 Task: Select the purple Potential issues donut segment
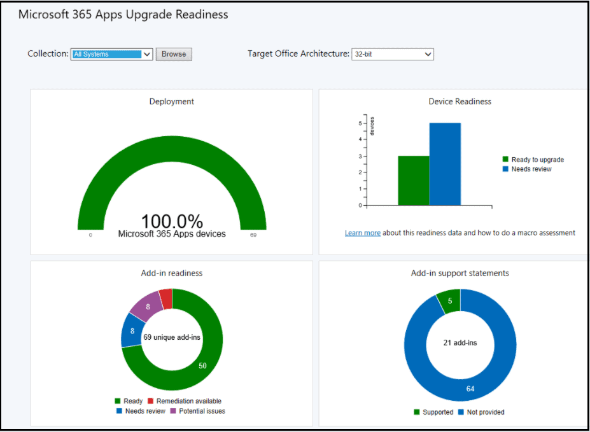click(147, 306)
